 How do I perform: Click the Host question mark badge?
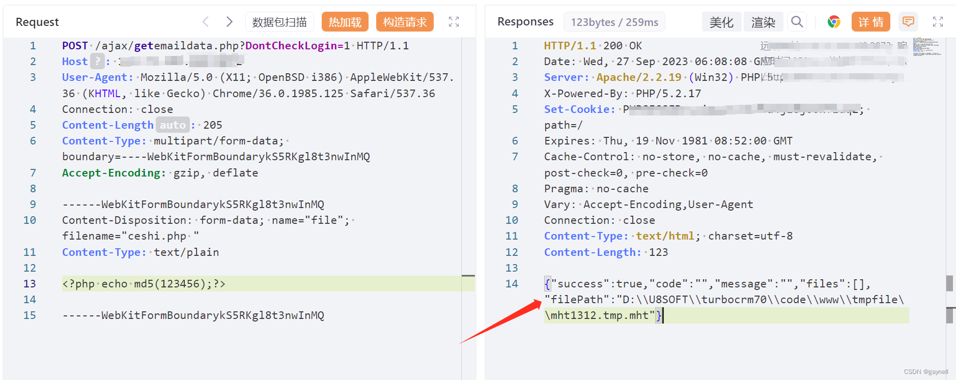[x=97, y=62]
